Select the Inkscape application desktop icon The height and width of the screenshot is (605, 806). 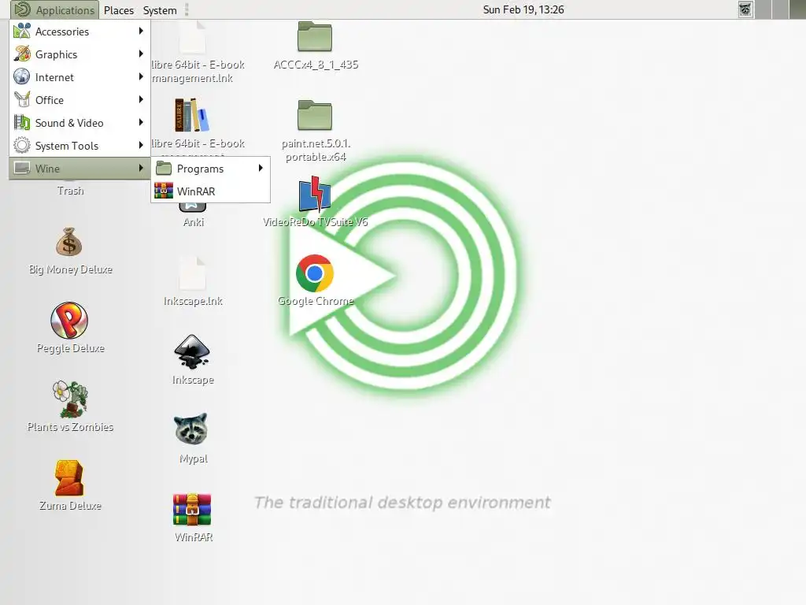[192, 352]
